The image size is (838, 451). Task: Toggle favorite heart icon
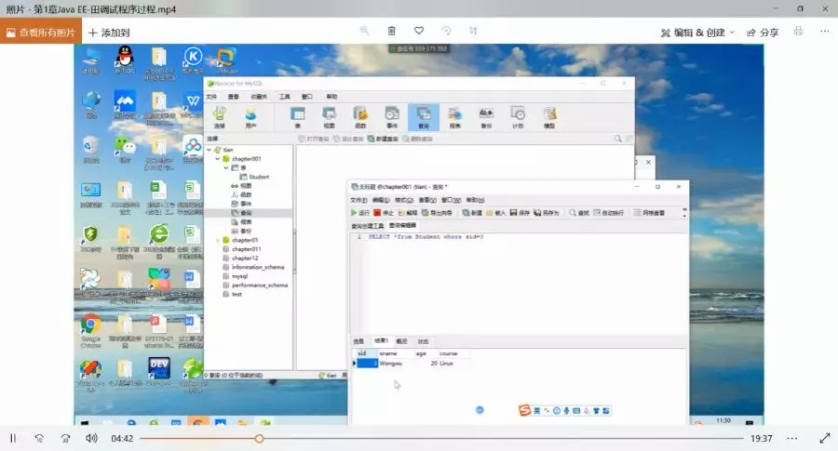(x=419, y=32)
